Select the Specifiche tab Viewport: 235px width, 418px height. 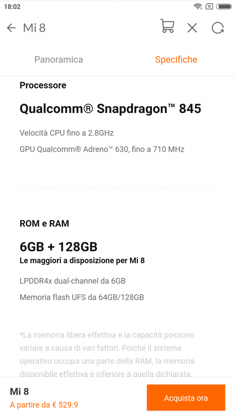point(176,60)
